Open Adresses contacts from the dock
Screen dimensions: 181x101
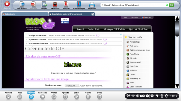click(x=43, y=95)
